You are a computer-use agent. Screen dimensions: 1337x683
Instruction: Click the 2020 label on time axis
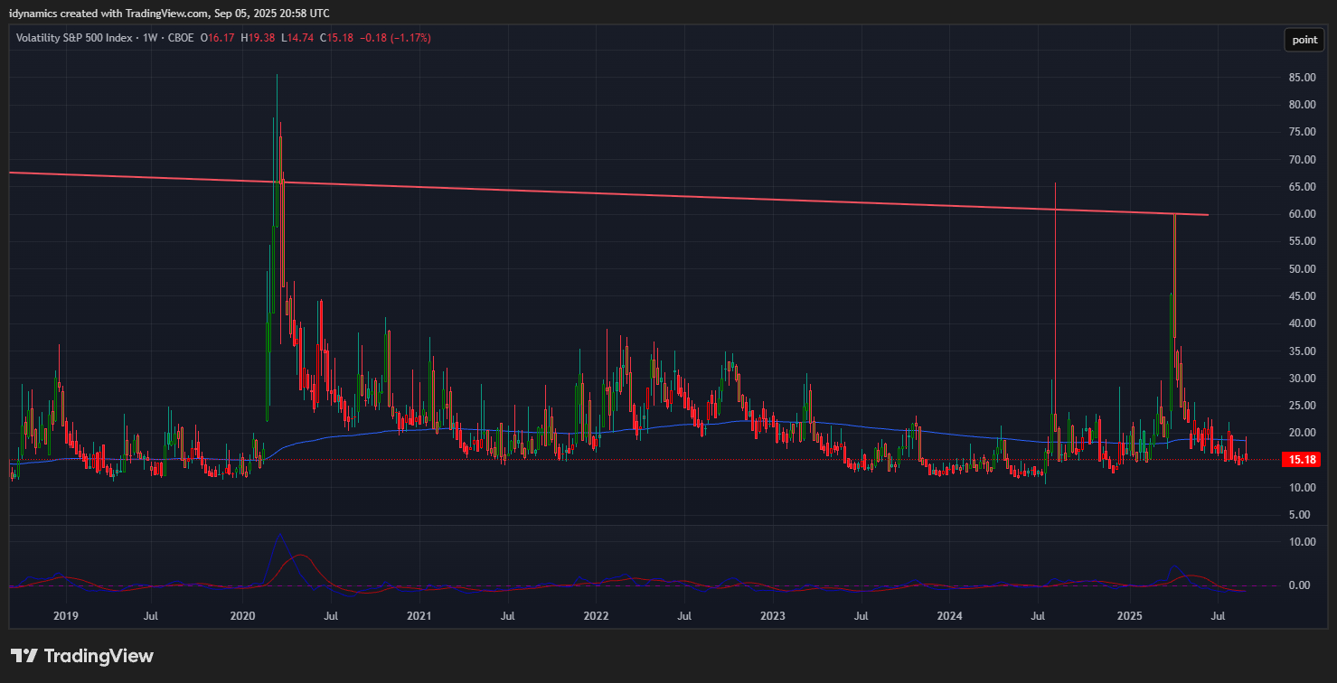(242, 616)
